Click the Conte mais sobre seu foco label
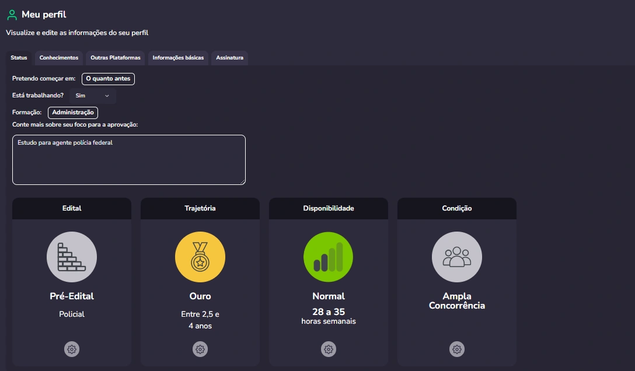The width and height of the screenshot is (635, 371). (x=75, y=125)
